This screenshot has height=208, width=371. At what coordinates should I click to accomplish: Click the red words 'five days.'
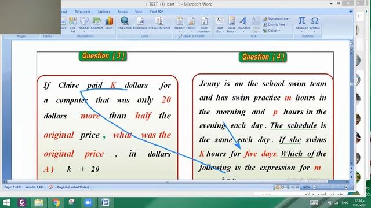(261, 154)
